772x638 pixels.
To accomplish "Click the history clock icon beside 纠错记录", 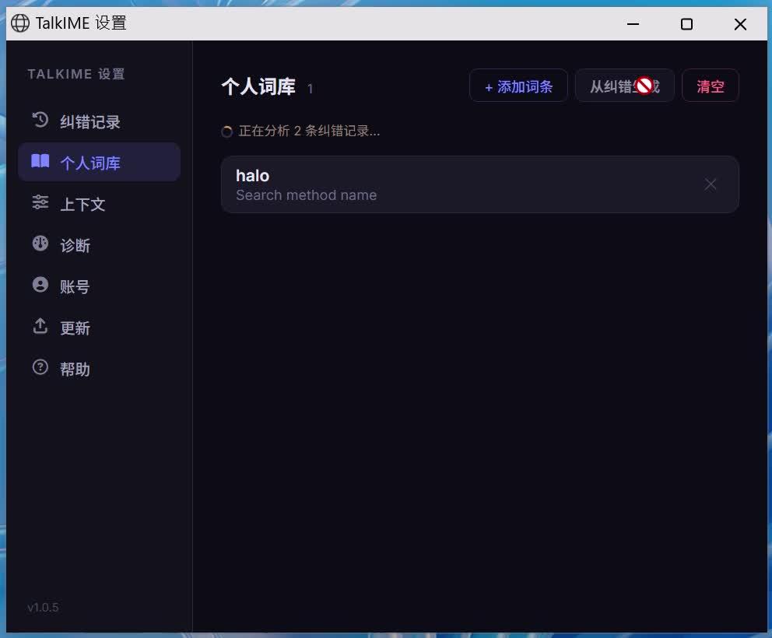I will point(40,120).
